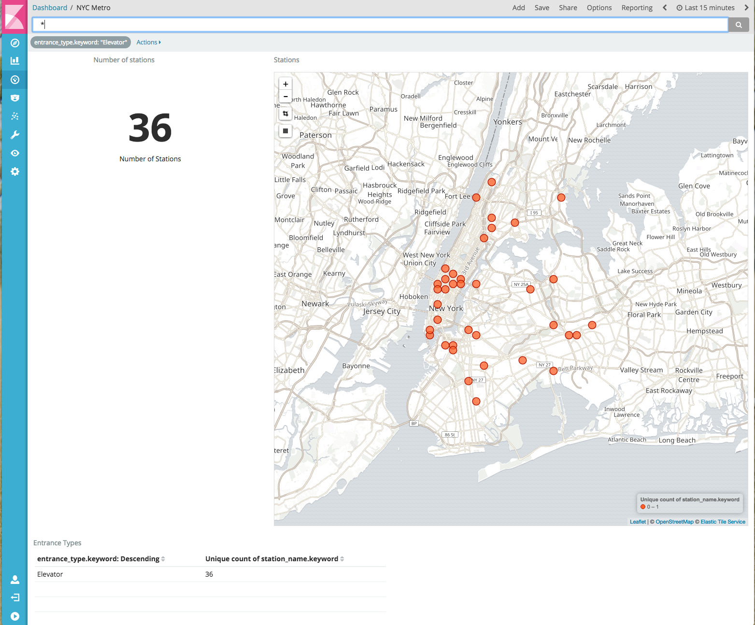Open Monitoring eye icon in sidebar
The width and height of the screenshot is (755, 625).
[x=15, y=153]
